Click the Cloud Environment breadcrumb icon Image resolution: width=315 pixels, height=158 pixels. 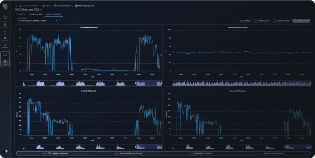[21, 6]
